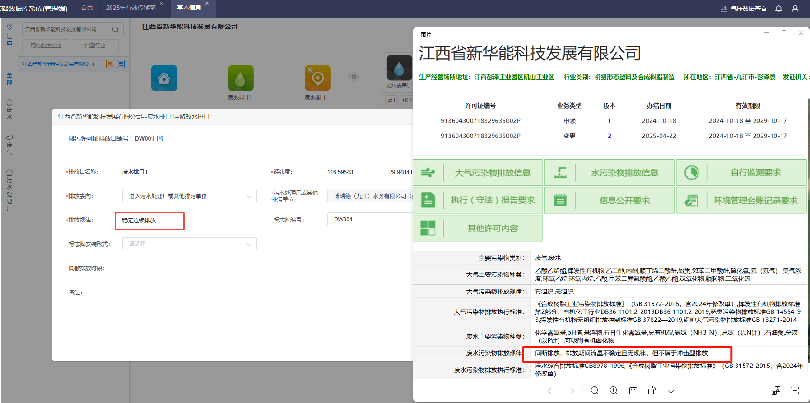Click the small circle node on the flow line
This screenshot has height=403, width=810.
(x=354, y=76)
